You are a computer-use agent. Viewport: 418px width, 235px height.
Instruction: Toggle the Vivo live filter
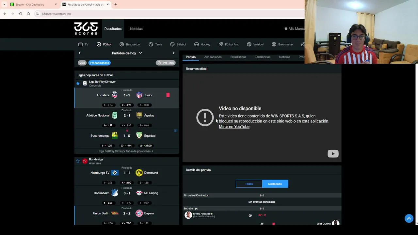[82, 63]
